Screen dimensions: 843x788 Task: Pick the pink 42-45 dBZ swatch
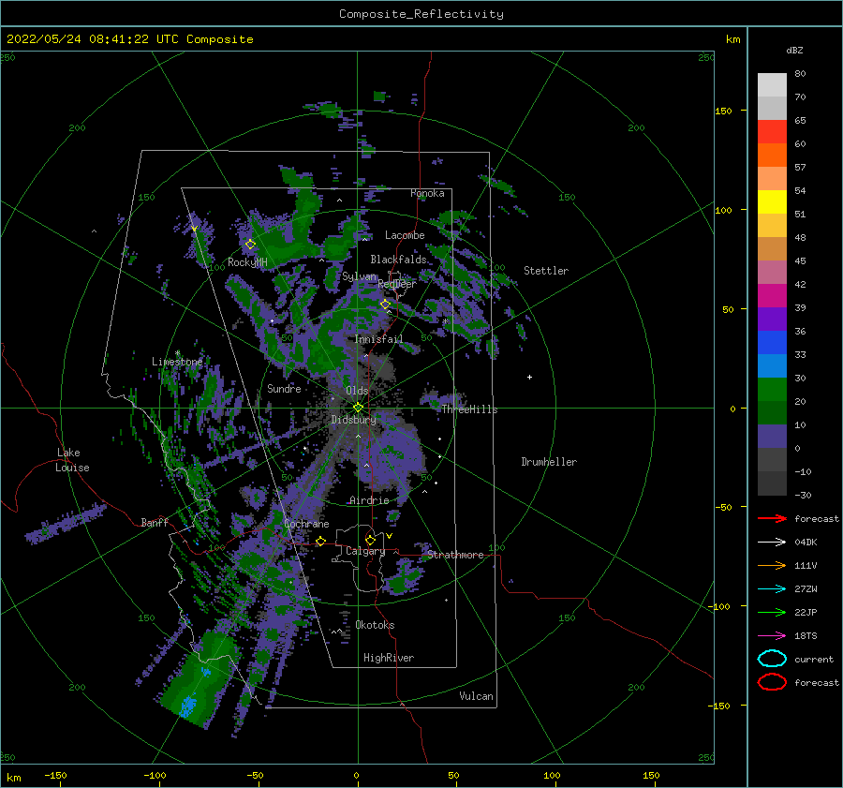click(x=772, y=272)
